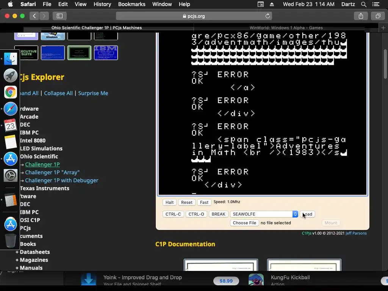The height and width of the screenshot is (291, 388).
Task: Click the Collapse All link
Action: [x=58, y=93]
